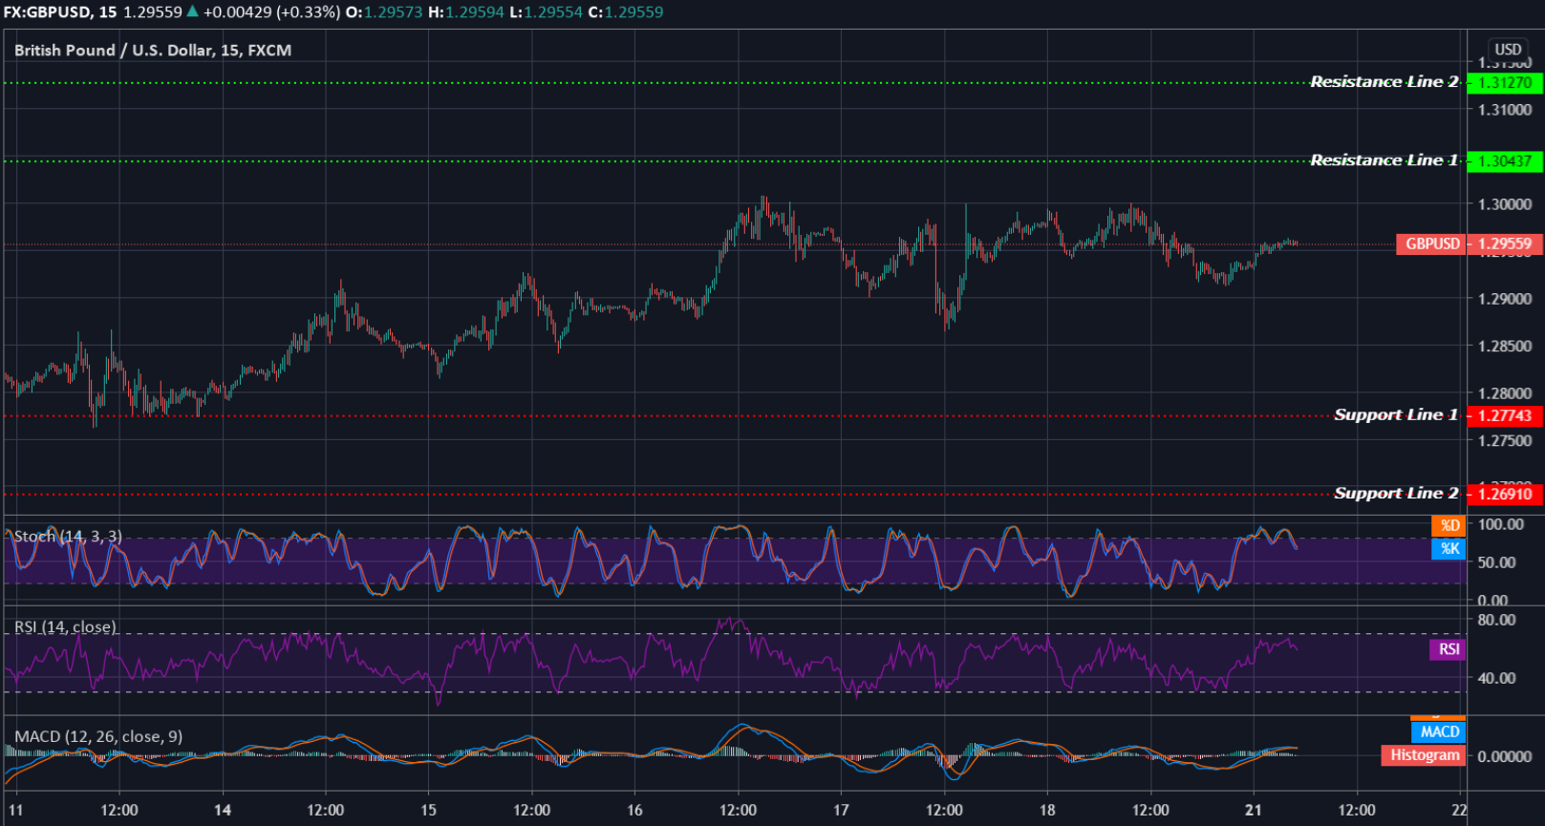Click the 1.27743 price tag
The height and width of the screenshot is (826, 1545).
click(1505, 415)
